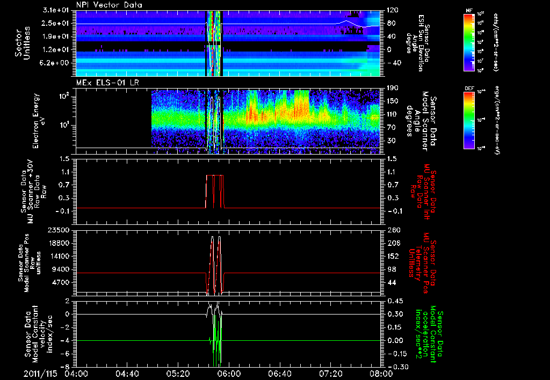
Task: Click the "05:20" time tick label
Action: 178,374
